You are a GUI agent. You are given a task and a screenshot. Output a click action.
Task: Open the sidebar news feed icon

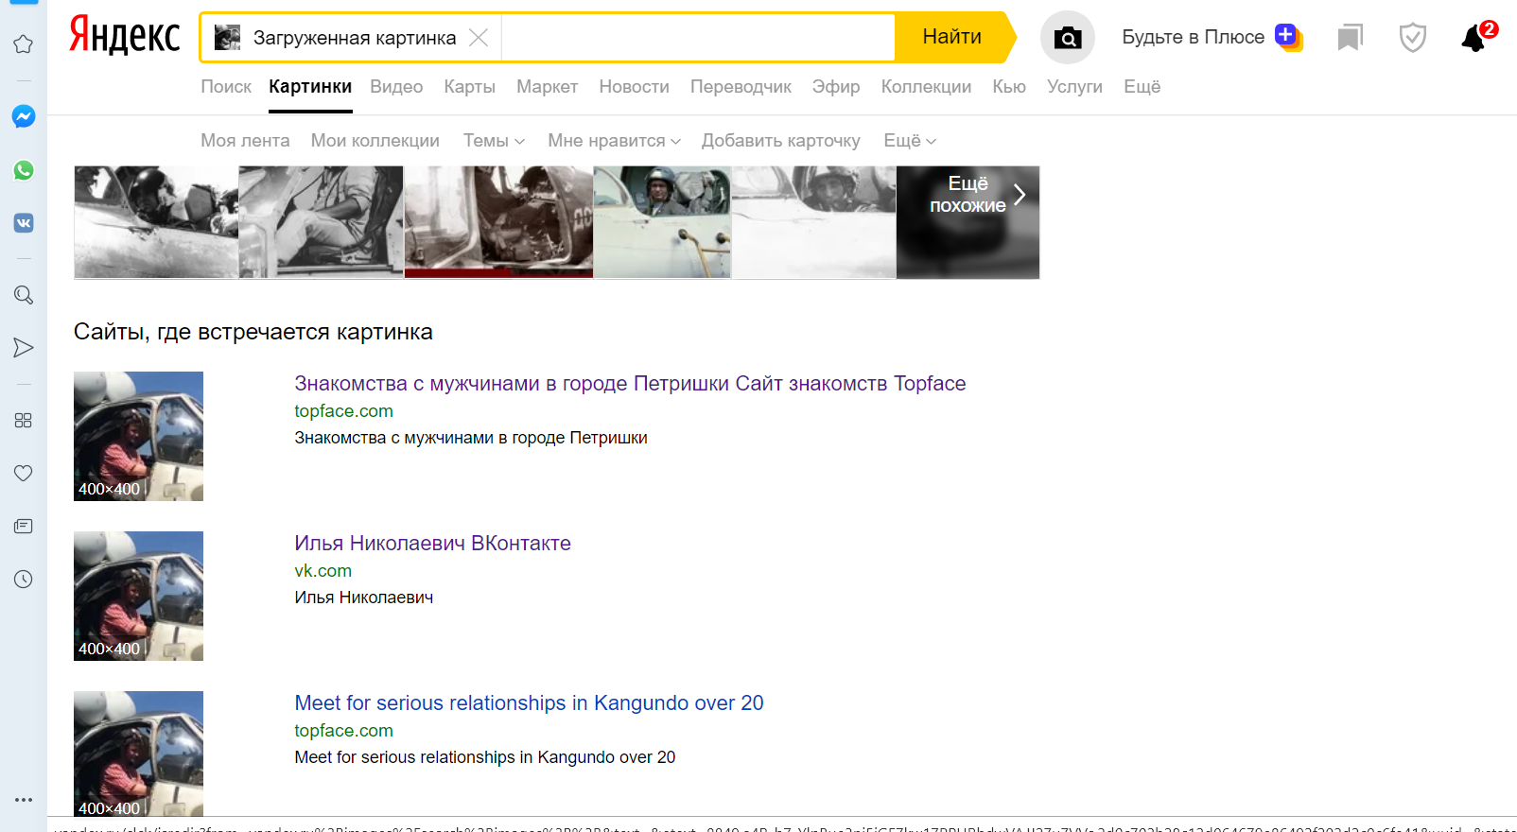coord(24,526)
